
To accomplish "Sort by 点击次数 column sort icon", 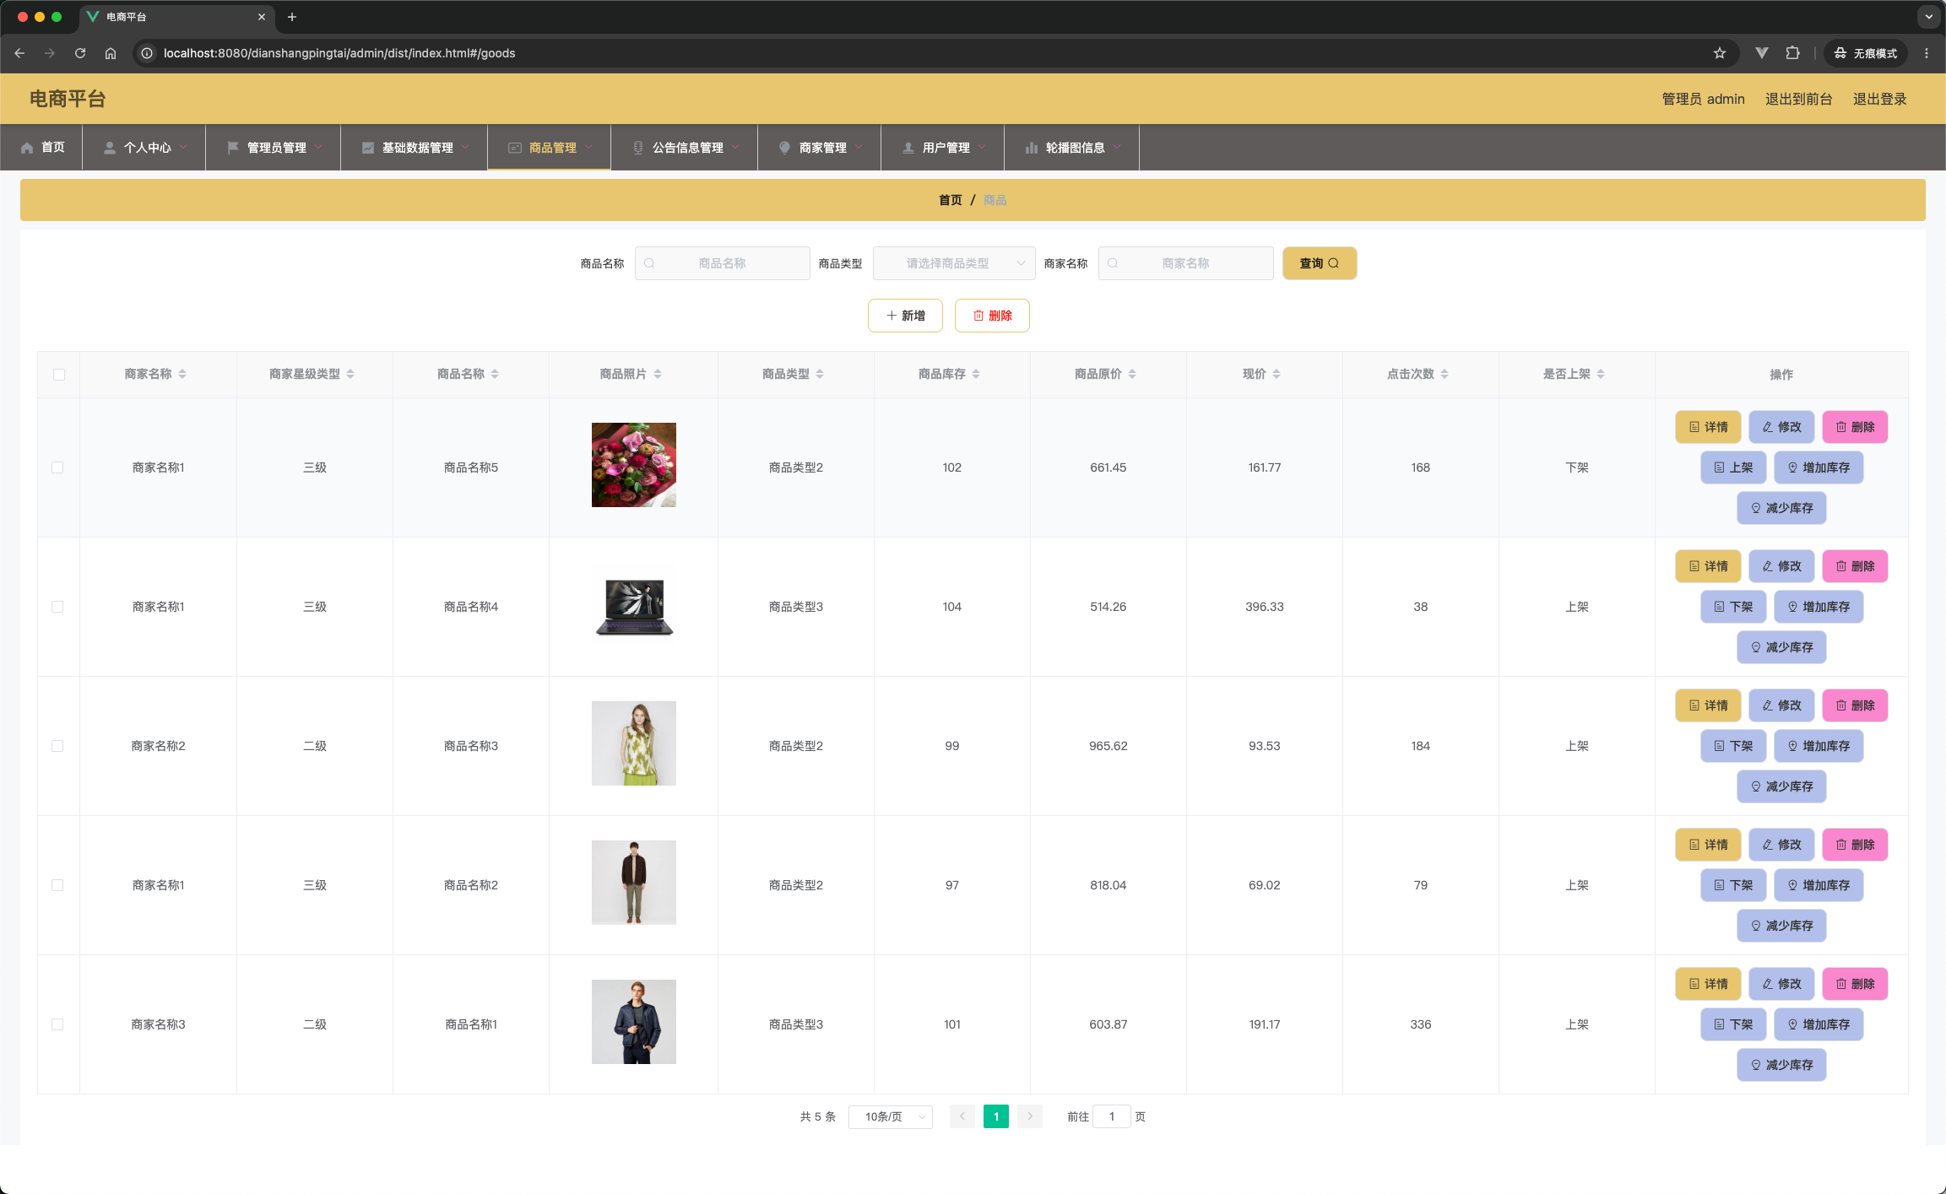I will pos(1445,374).
